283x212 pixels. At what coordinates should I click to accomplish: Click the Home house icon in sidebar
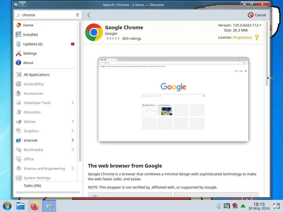click(x=19, y=25)
